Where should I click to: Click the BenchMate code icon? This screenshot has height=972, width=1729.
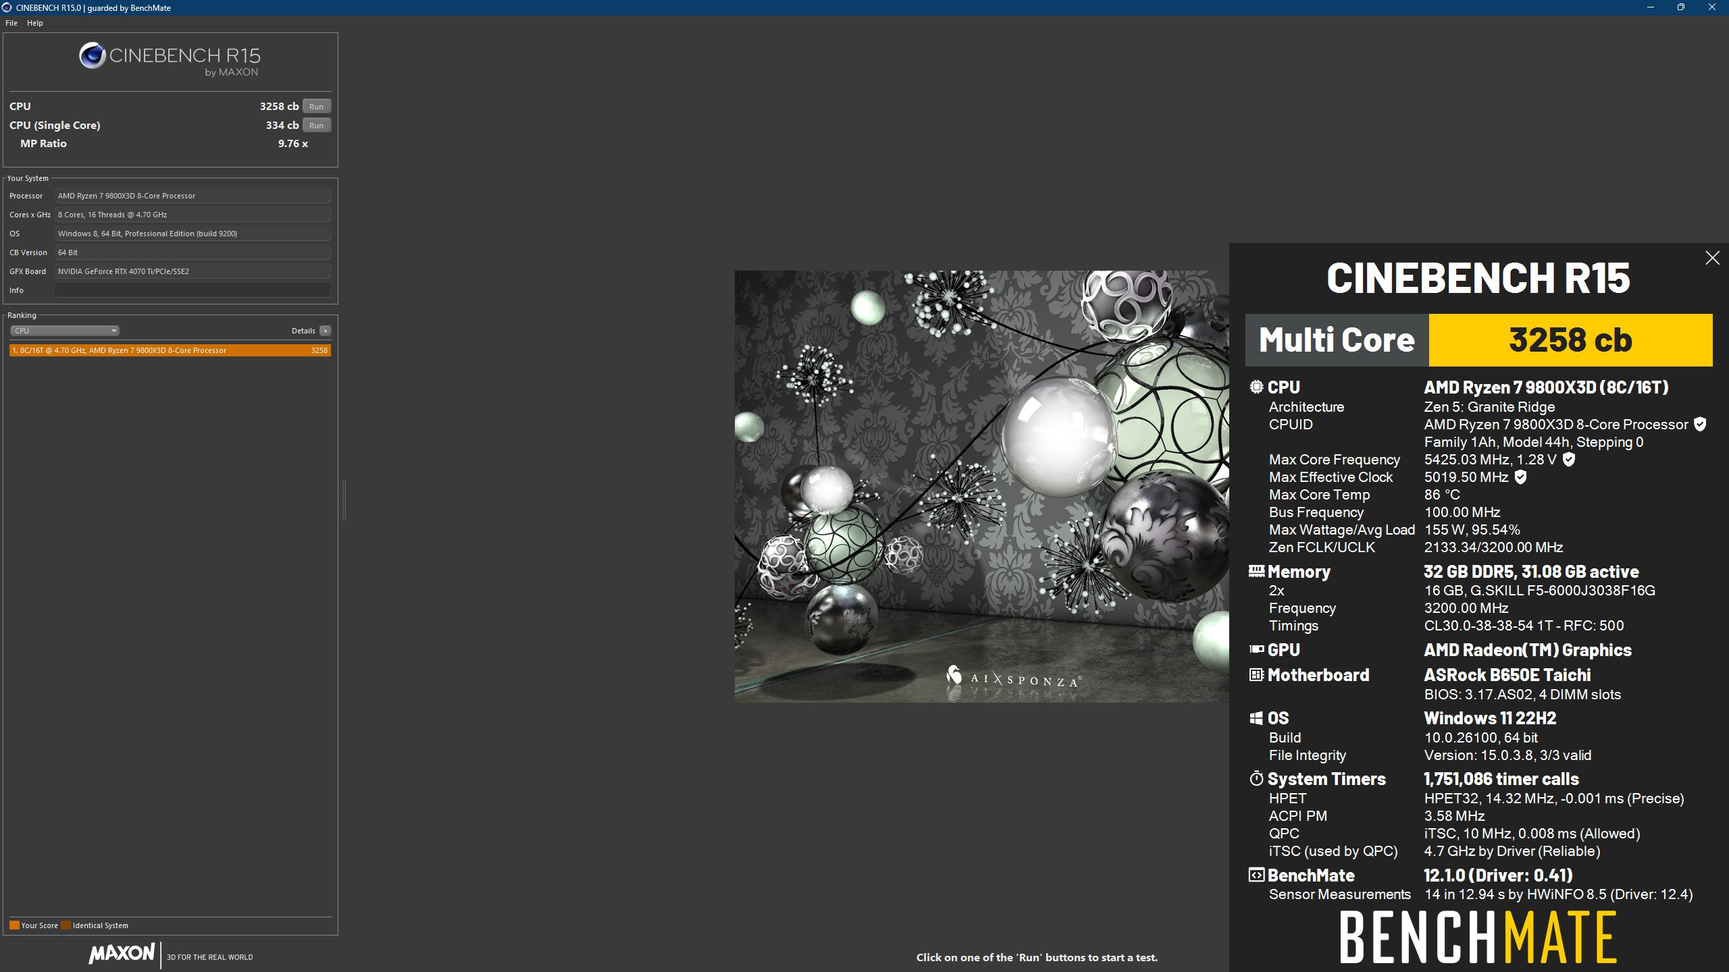[x=1256, y=875]
